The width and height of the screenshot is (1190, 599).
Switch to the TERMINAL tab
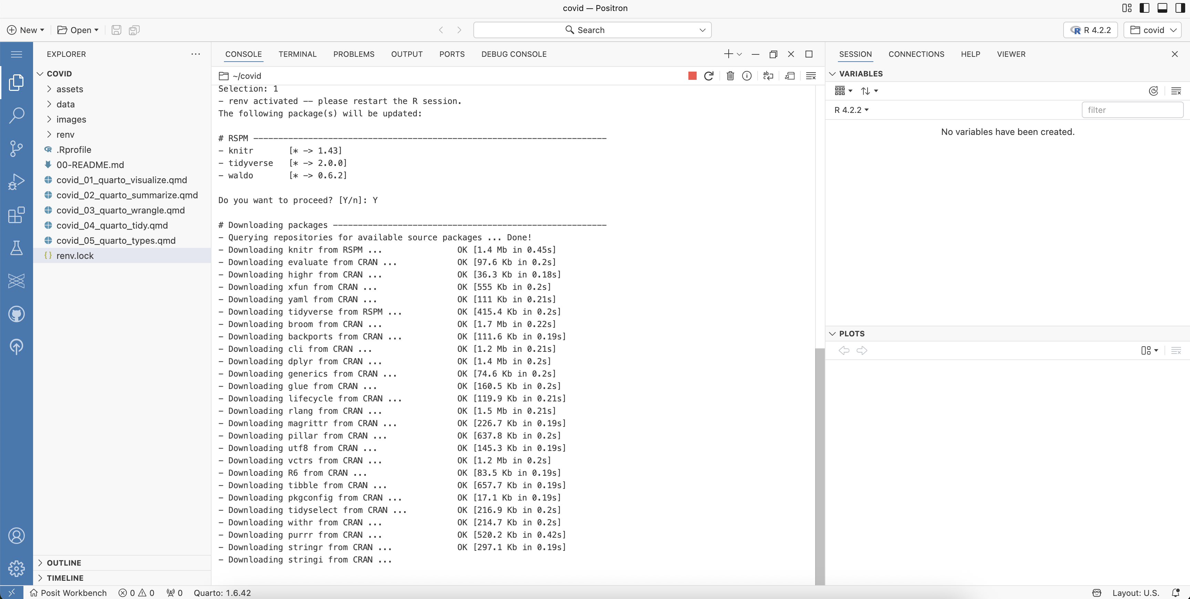[x=297, y=54]
